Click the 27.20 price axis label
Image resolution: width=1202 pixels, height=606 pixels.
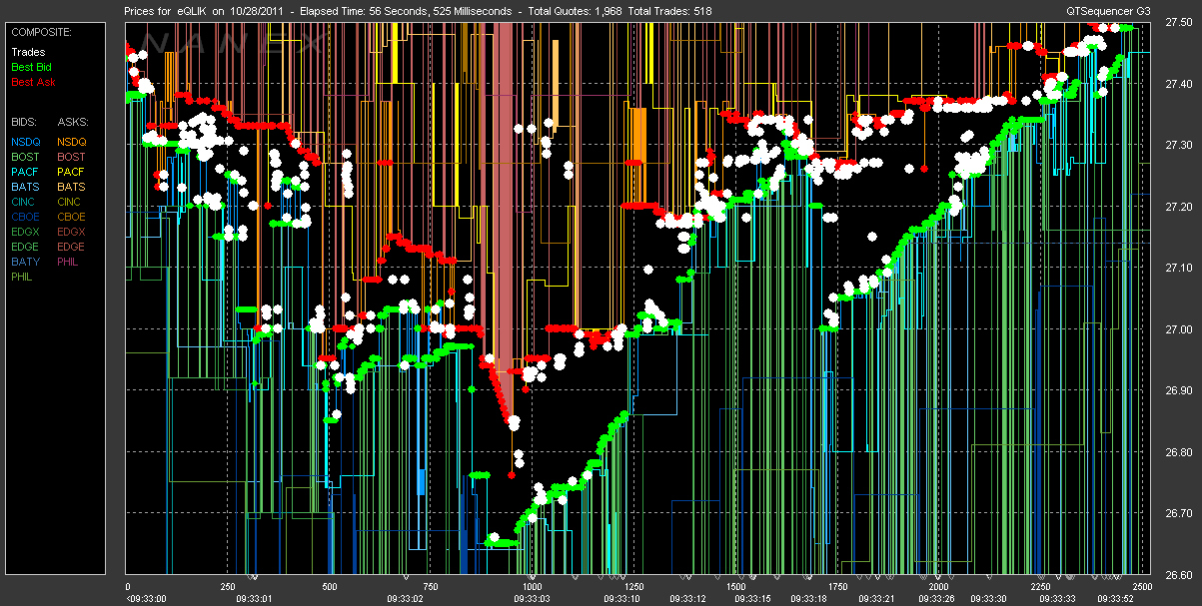coord(1178,207)
